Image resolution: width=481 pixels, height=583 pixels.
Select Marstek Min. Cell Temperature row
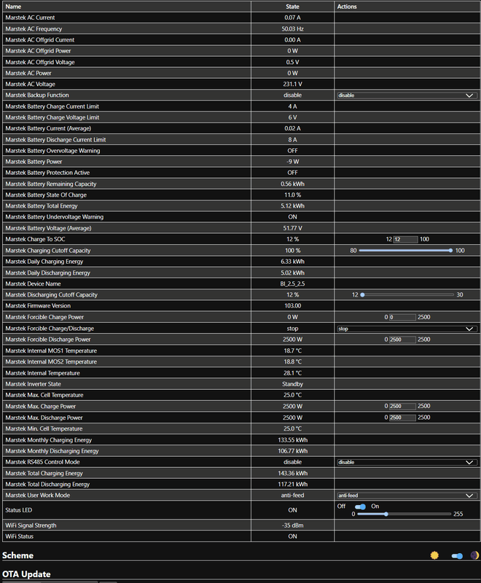pos(44,429)
